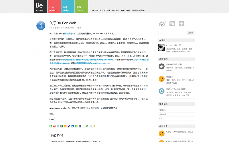Viewport: 229px width, 142px height.
Task: Click the Search button
Action: pos(191,33)
